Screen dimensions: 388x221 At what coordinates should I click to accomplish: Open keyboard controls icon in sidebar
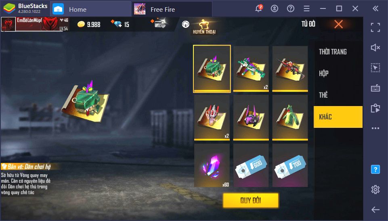(x=375, y=88)
